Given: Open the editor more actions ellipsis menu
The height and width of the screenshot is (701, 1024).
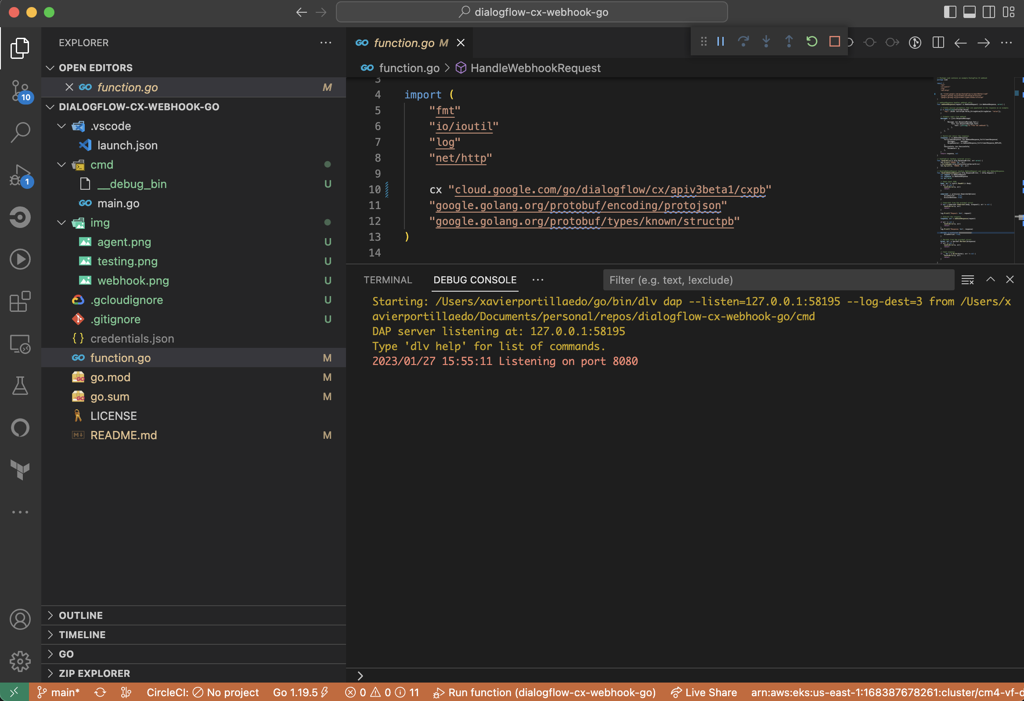Looking at the screenshot, I should [1006, 43].
